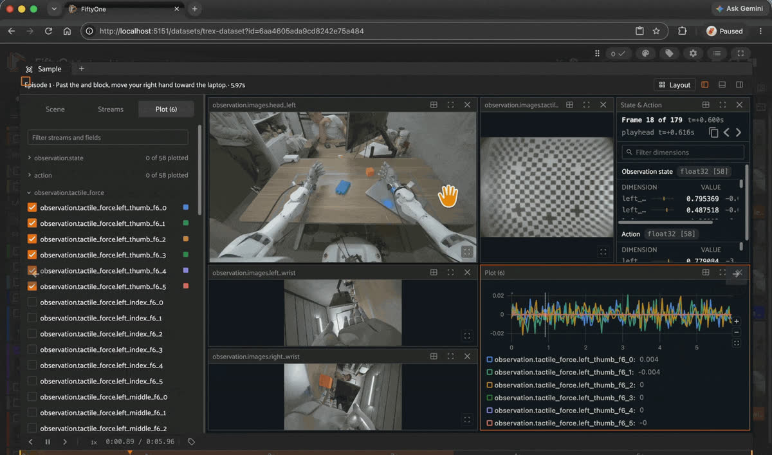This screenshot has height=455, width=772.
Task: Uncheck observation.tactile_force.left_thumb_f6_0
Action: (x=32, y=208)
